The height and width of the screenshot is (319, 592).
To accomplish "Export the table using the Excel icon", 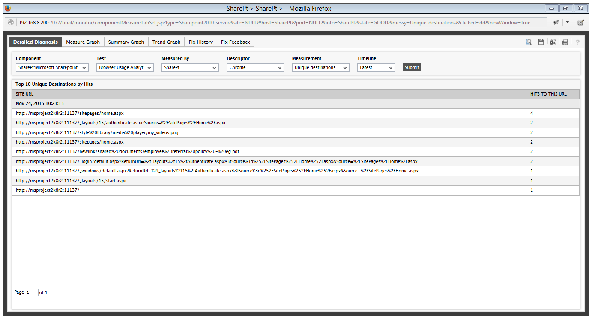I will [x=553, y=42].
